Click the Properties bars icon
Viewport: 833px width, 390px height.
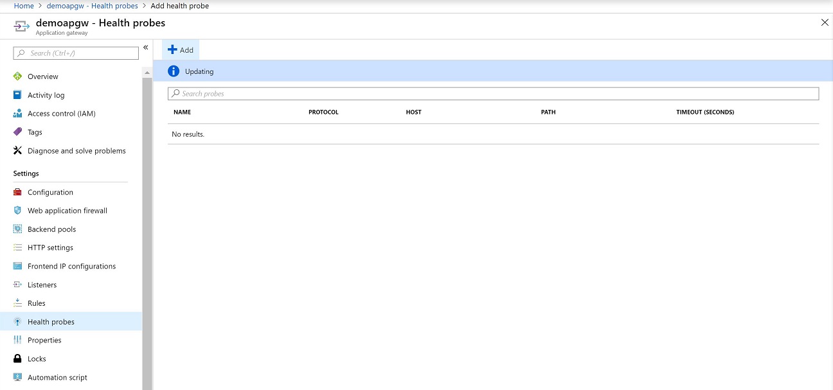point(17,340)
